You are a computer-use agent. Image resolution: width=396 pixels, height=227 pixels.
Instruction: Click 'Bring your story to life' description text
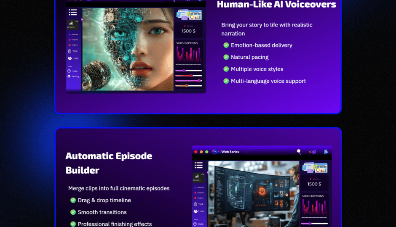pos(267,29)
